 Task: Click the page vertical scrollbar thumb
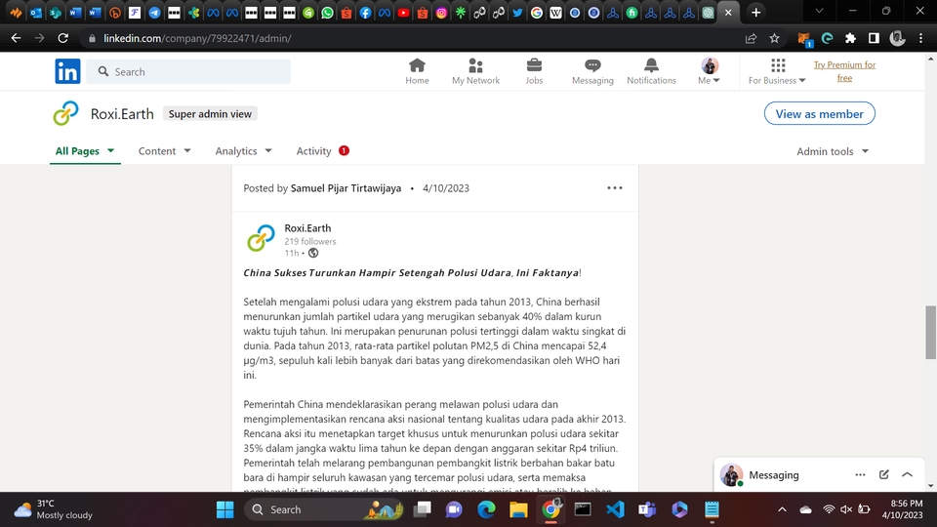[930, 332]
